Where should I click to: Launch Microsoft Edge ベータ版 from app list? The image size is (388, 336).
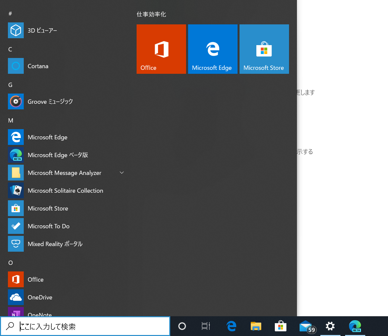point(67,155)
